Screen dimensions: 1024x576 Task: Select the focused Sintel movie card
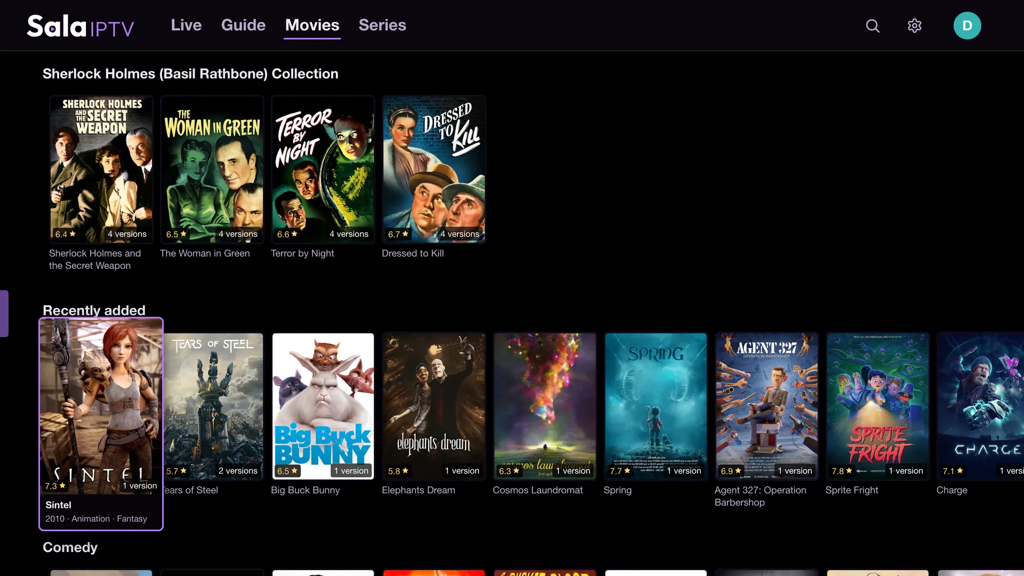coord(101,424)
